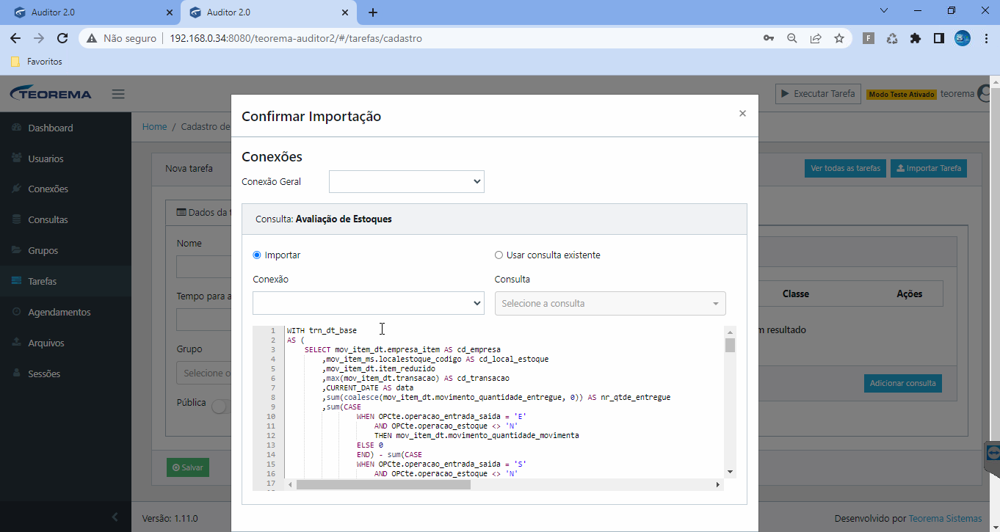Open the Conexão Geral dropdown

[x=407, y=181]
